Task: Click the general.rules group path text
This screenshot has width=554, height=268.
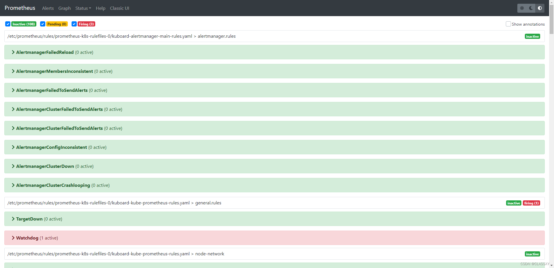Action: (114, 203)
